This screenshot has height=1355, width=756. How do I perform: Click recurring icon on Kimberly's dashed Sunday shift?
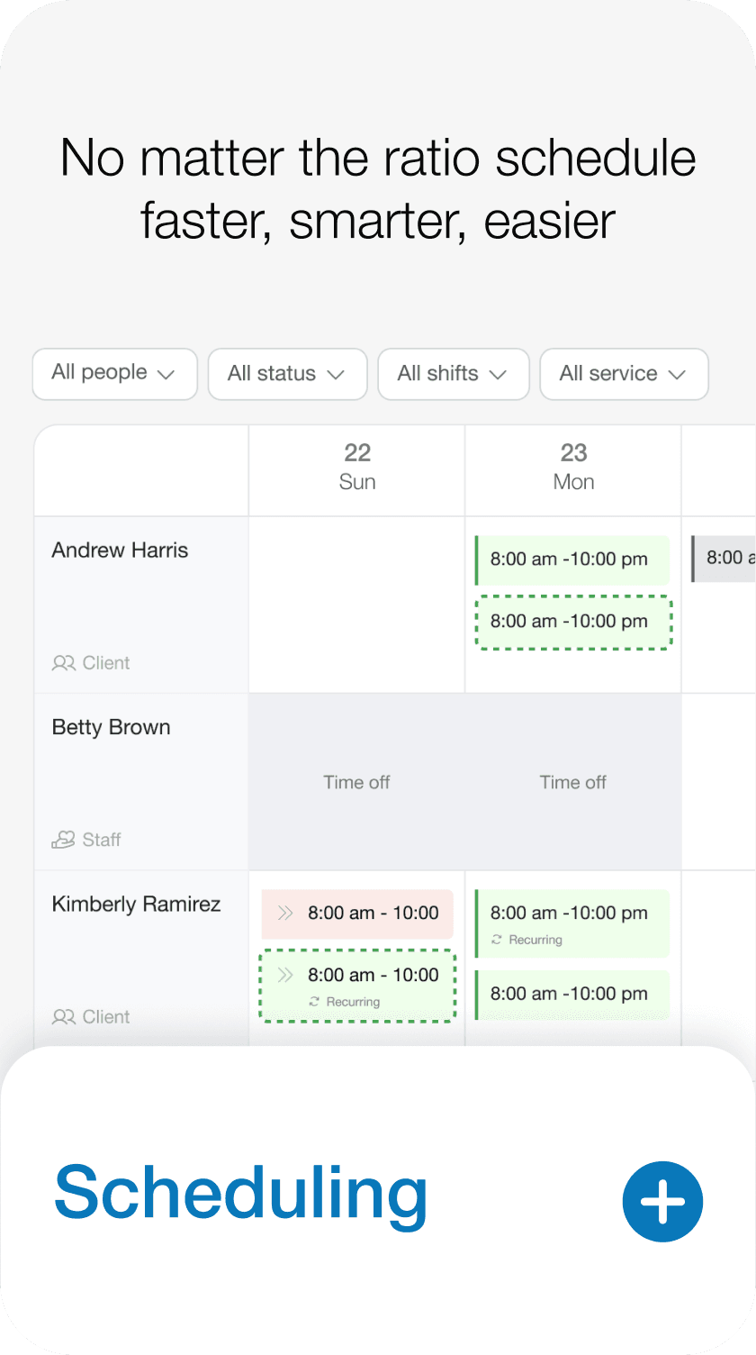(x=313, y=1002)
